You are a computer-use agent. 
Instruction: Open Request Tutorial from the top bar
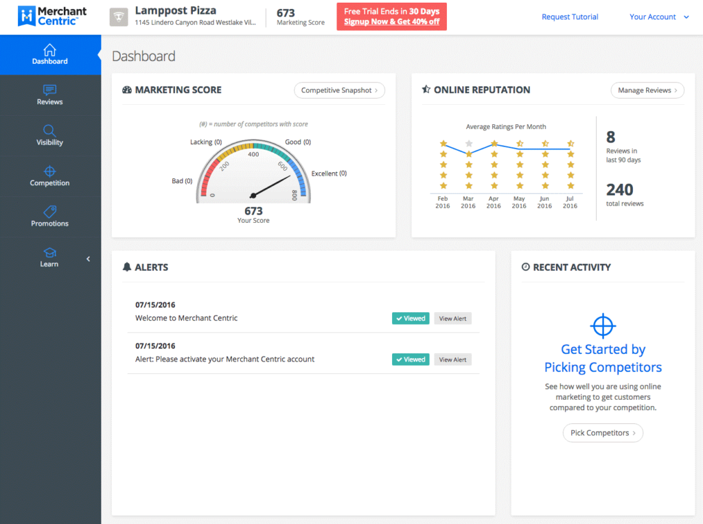click(x=570, y=16)
